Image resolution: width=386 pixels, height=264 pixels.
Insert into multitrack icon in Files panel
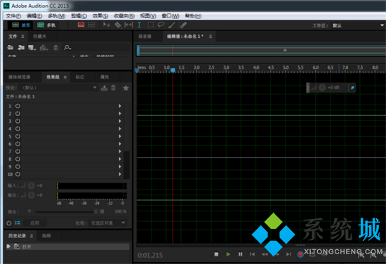tap(44, 47)
